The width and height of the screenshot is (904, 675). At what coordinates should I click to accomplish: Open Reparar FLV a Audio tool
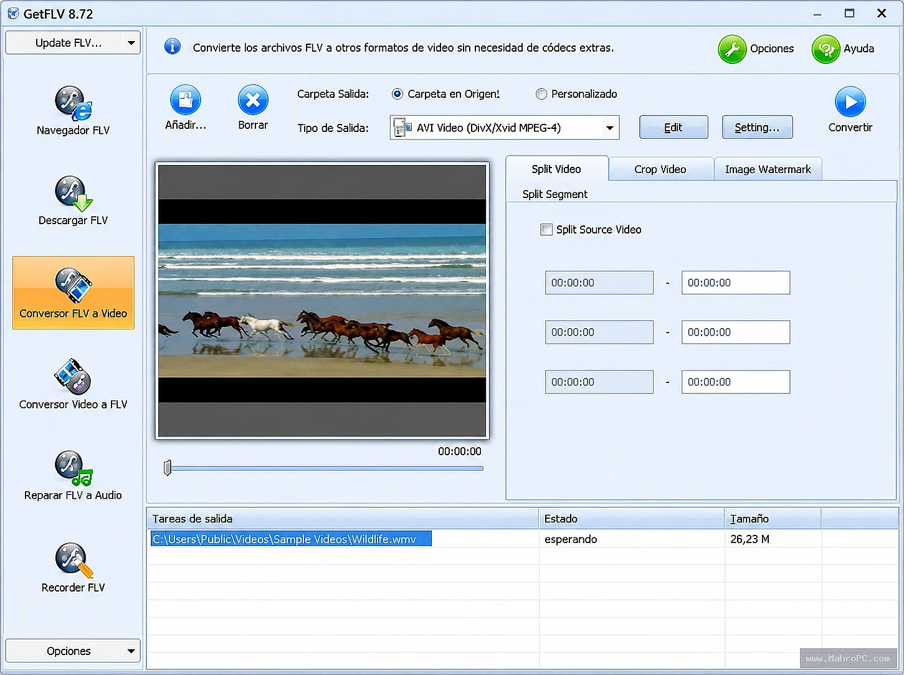coord(73,476)
